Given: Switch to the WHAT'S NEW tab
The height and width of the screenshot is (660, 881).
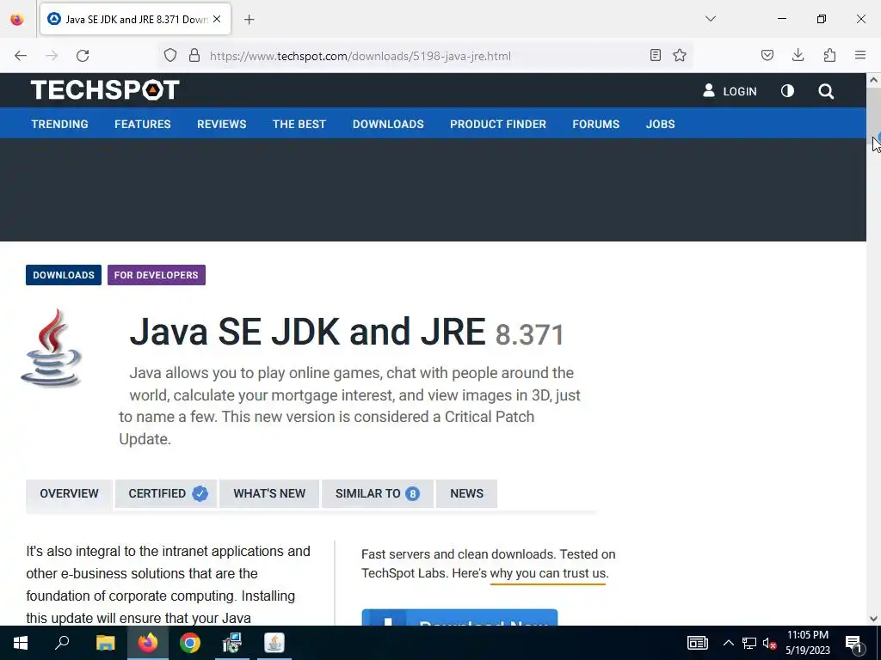Looking at the screenshot, I should tap(269, 493).
